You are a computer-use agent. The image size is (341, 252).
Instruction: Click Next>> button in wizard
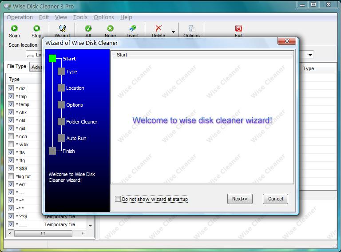240,199
